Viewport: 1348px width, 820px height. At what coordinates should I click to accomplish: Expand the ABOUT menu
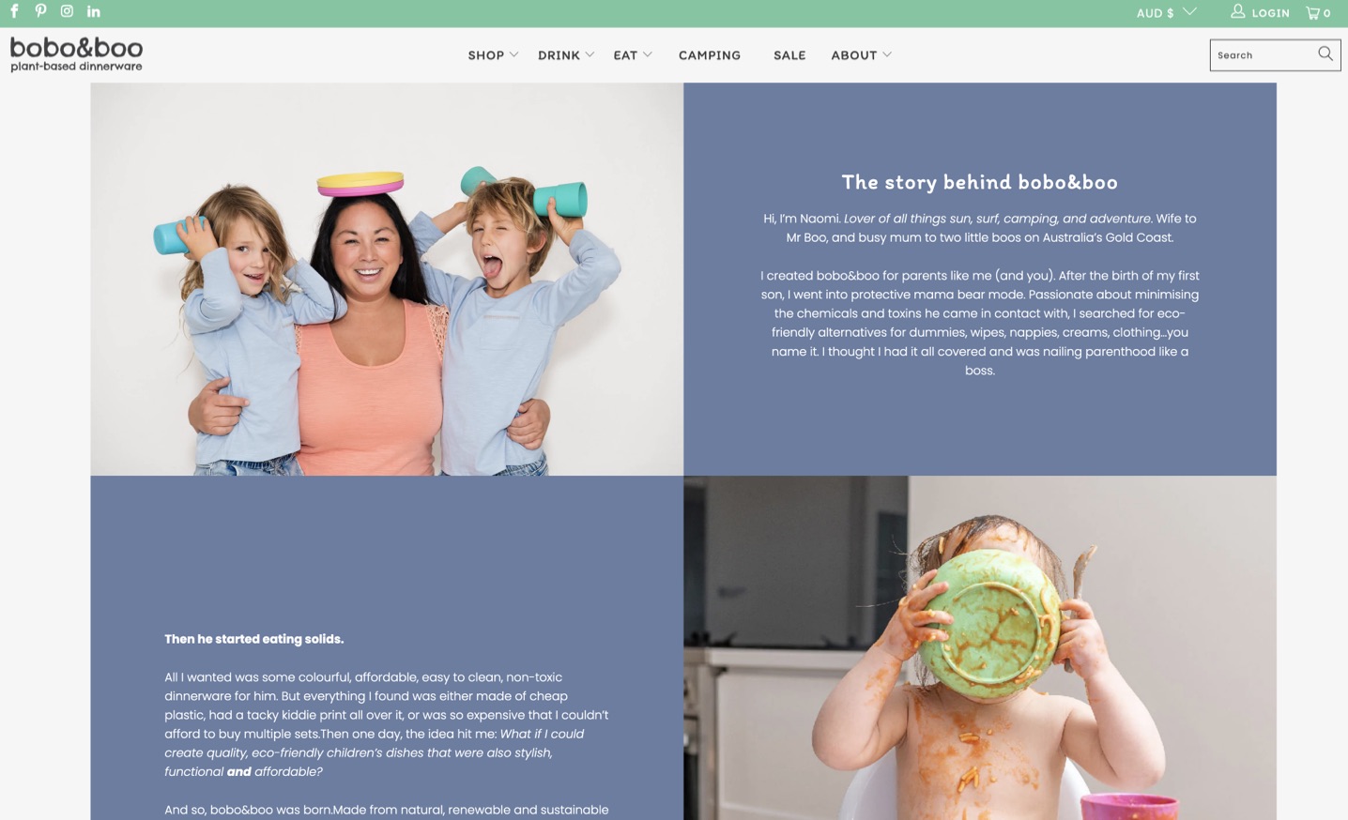point(861,55)
